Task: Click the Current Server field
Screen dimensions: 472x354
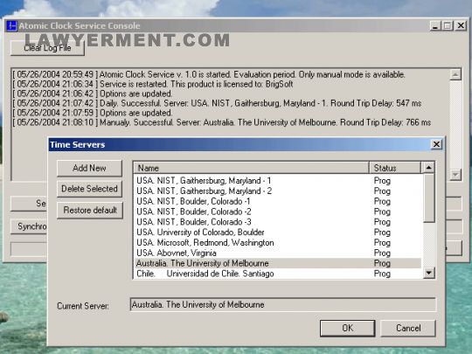Action: [283, 305]
